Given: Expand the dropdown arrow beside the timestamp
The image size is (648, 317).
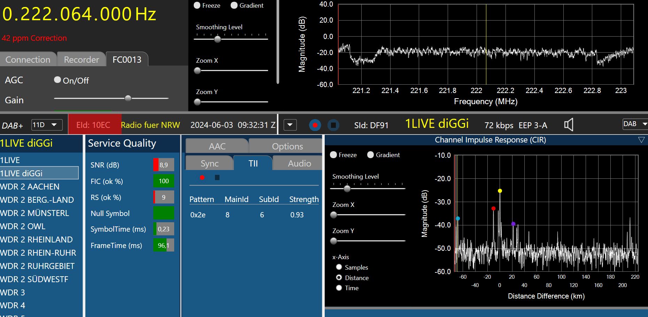Looking at the screenshot, I should 290,125.
